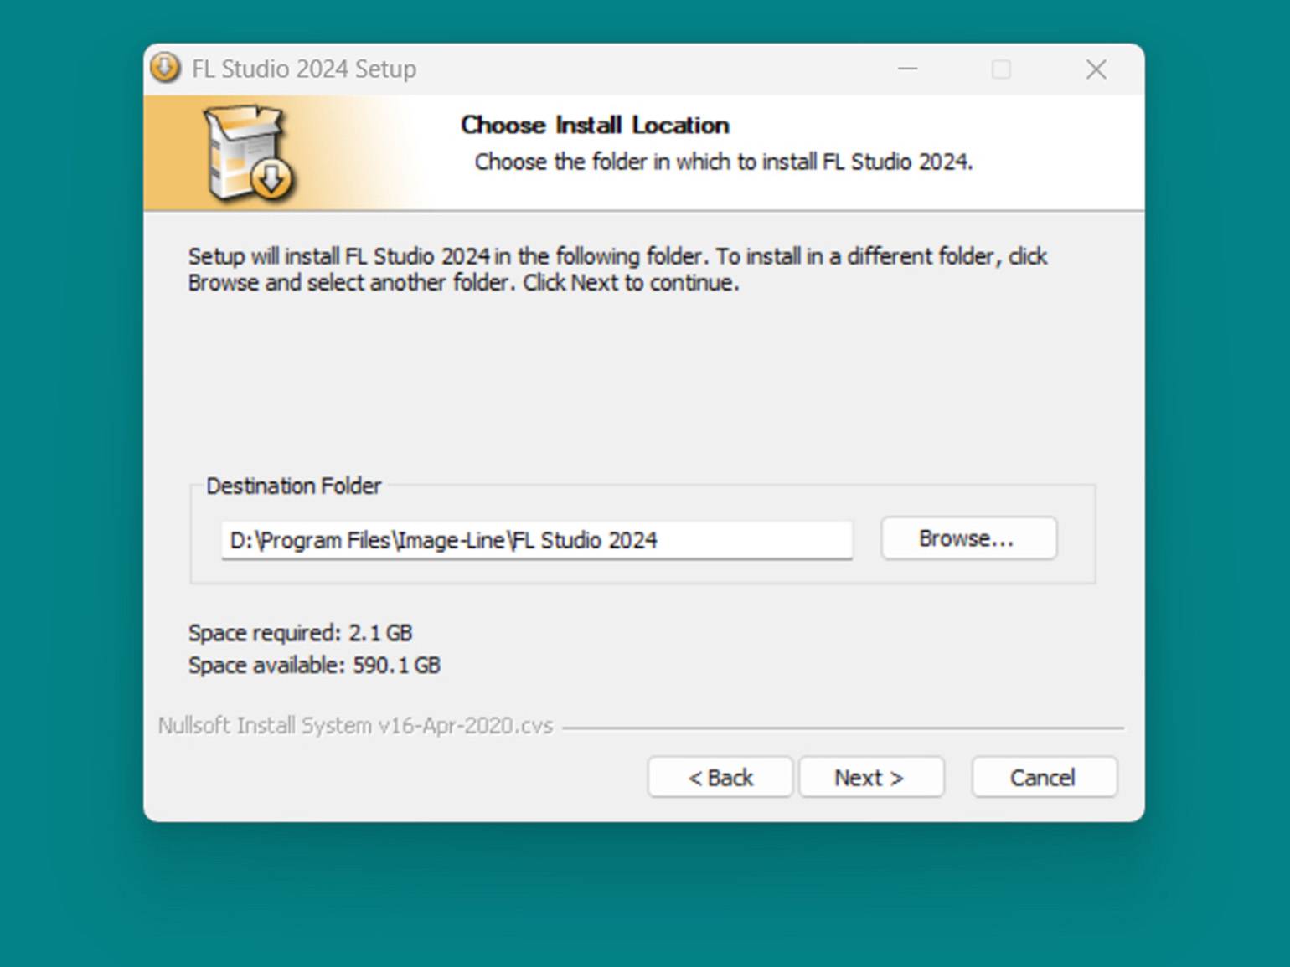
Task: Select the 'Space available: 590.1 GB' text
Action: (x=314, y=665)
